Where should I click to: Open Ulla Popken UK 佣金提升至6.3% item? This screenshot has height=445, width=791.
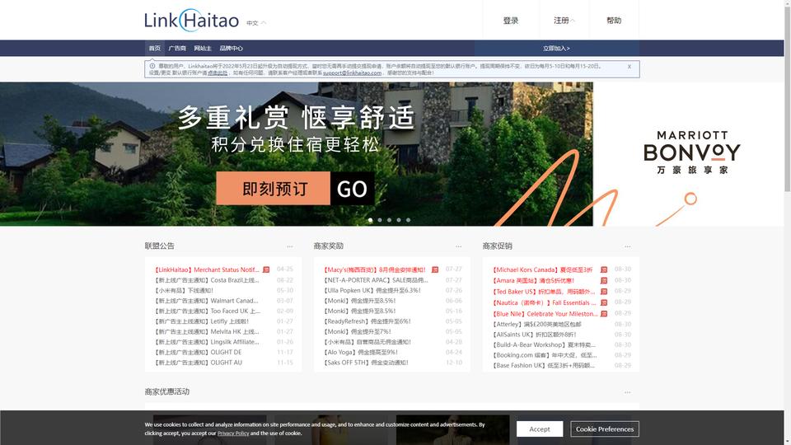372,291
